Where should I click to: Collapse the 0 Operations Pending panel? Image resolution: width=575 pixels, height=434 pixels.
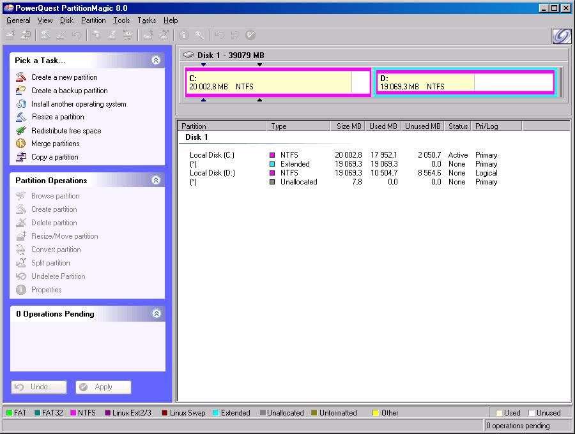(x=157, y=313)
